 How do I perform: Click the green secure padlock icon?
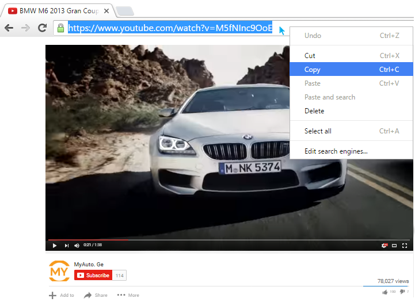coord(60,28)
